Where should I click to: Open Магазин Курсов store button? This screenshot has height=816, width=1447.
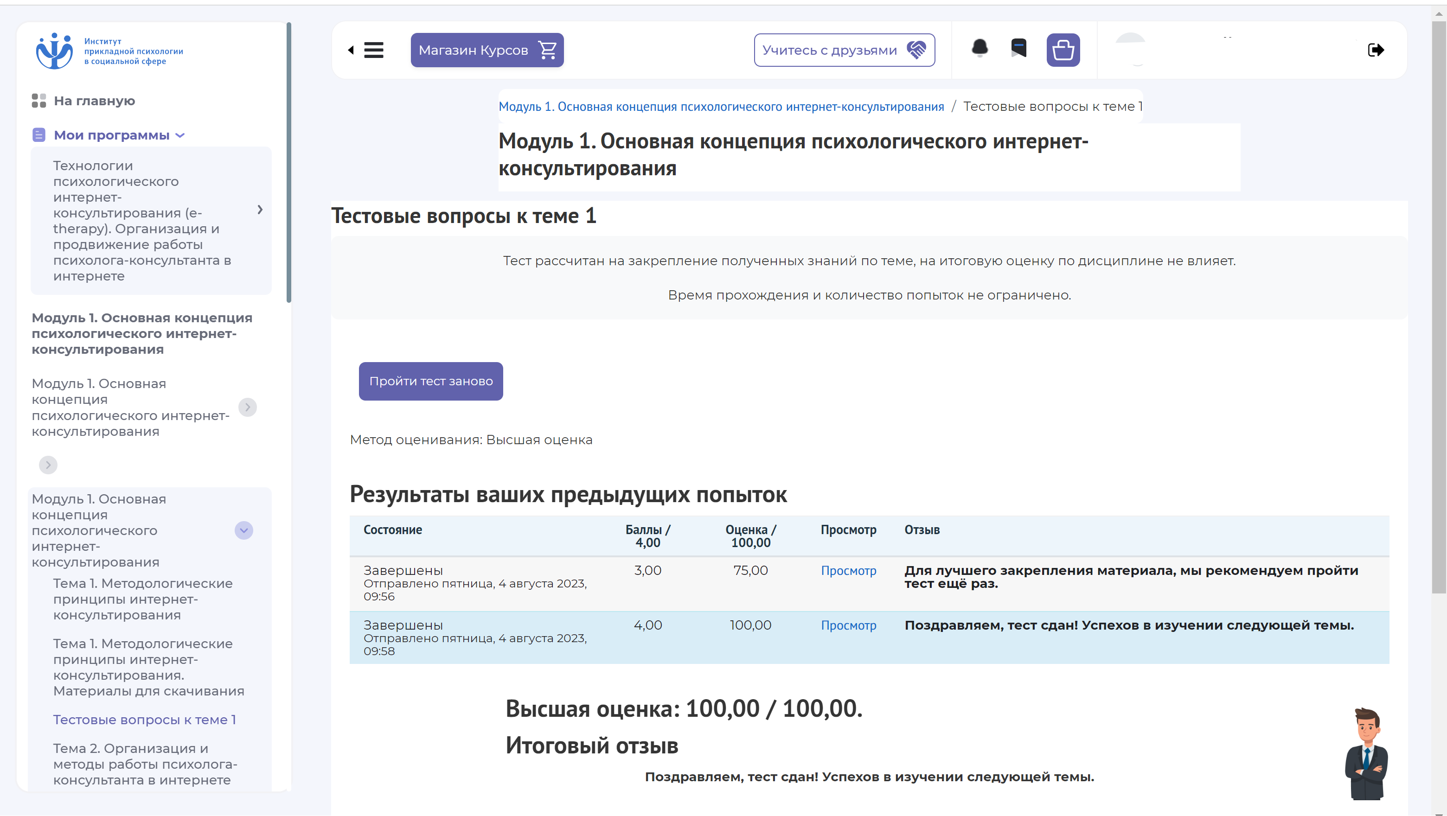point(487,50)
